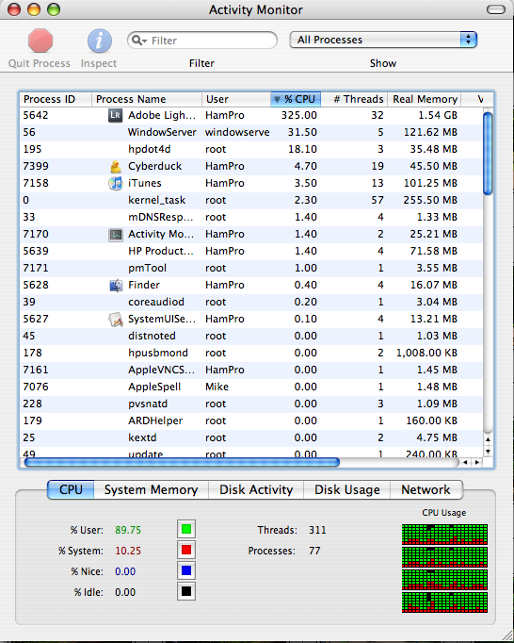Screen dimensions: 514x643
Task: Select the AppleSpell process row
Action: pyautogui.click(x=251, y=387)
